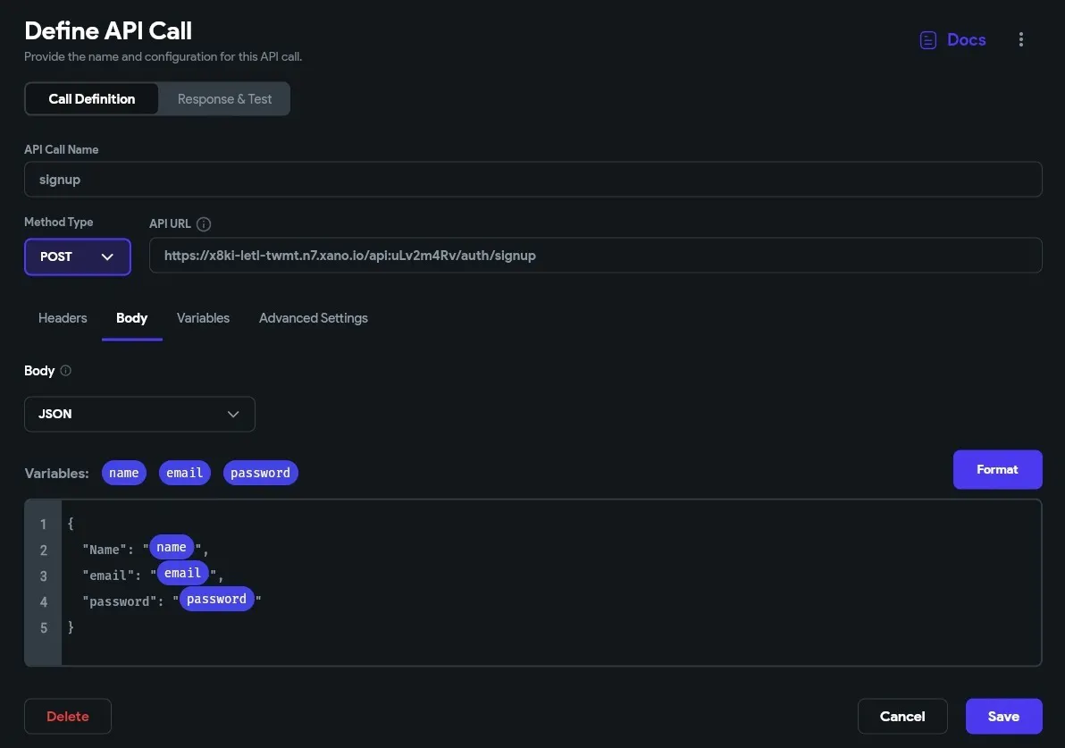Open the POST method type dropdown
Viewport: 1065px width, 748px height.
click(78, 256)
